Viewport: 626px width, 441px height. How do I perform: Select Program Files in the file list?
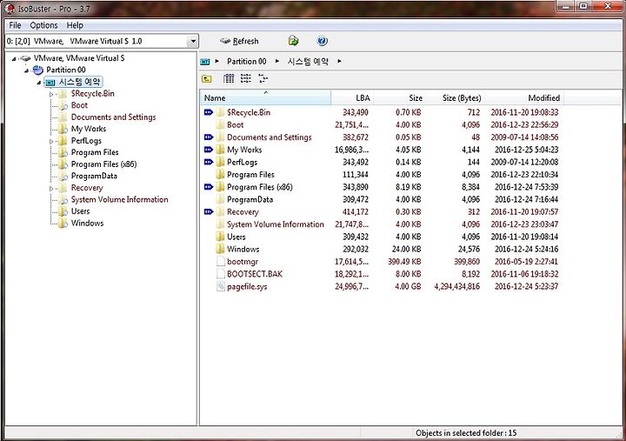point(250,175)
